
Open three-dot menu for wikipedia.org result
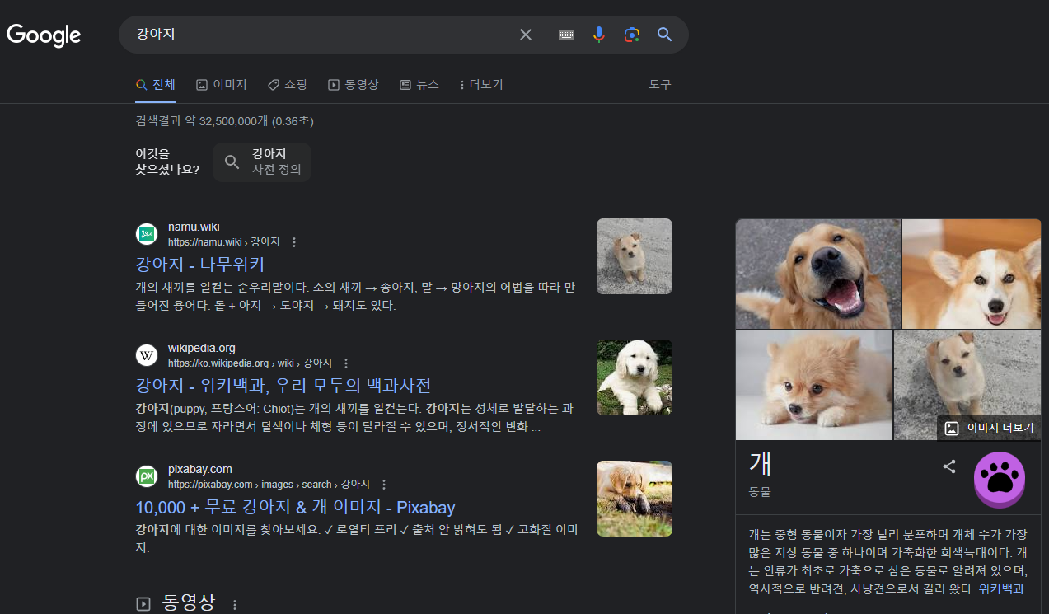pyautogui.click(x=346, y=363)
